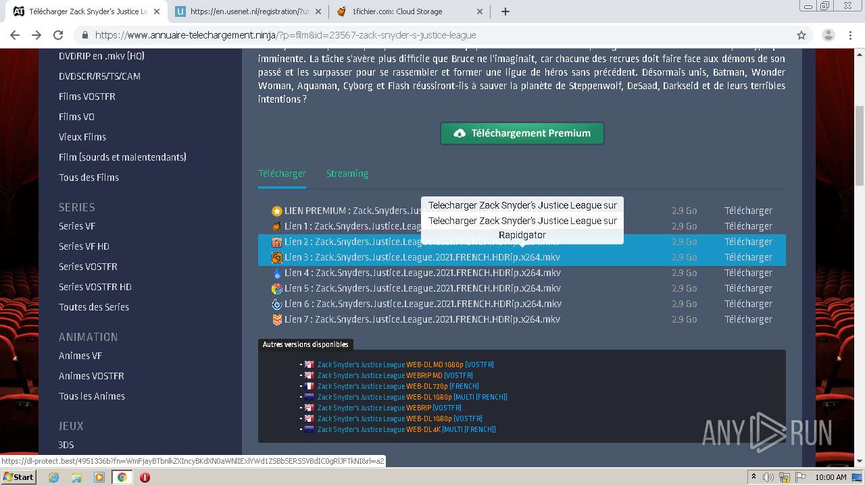Click the browser forward arrow

(x=36, y=35)
